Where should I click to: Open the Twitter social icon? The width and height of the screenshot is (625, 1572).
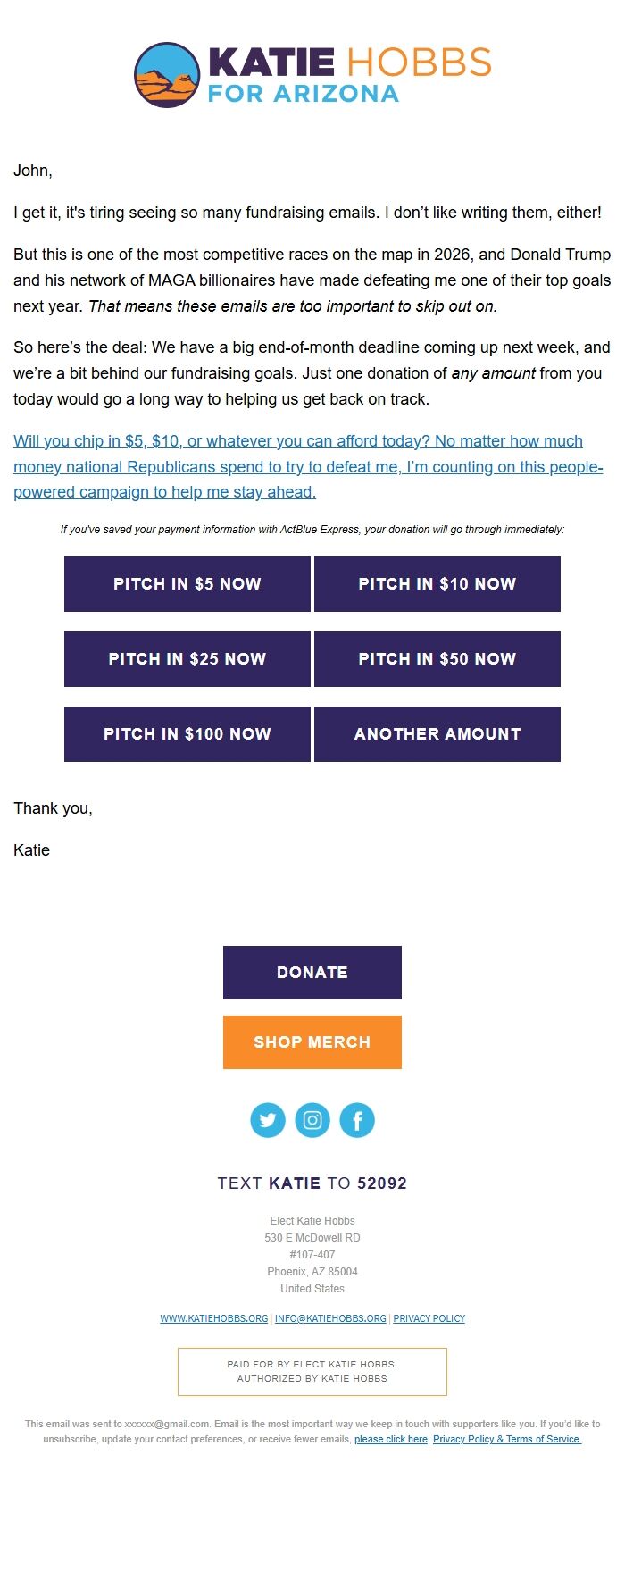tap(268, 1120)
